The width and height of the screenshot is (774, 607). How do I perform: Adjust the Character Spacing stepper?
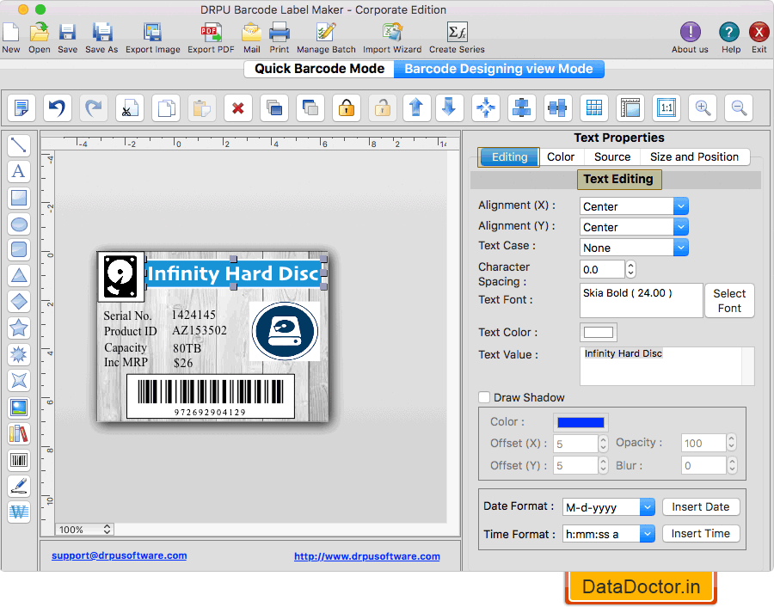pos(630,269)
